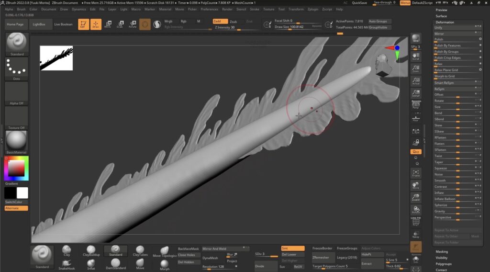The height and width of the screenshot is (272, 490).
Task: Click the feather reference thumbnail image
Action: [56, 58]
